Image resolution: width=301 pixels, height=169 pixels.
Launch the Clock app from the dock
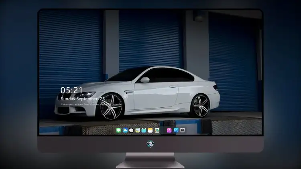point(131,131)
